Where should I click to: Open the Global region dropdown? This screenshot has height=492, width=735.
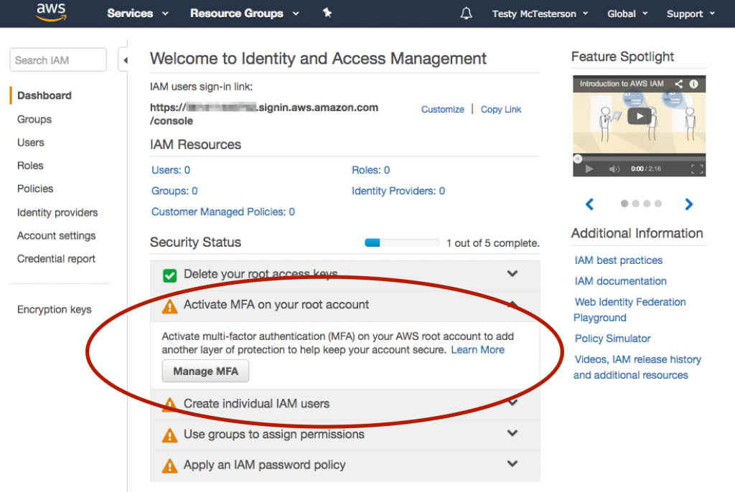click(627, 14)
